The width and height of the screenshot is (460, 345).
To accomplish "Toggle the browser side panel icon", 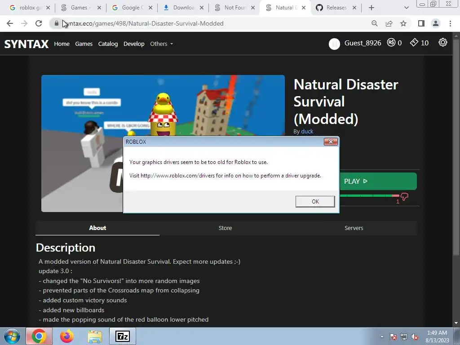I will 421,23.
